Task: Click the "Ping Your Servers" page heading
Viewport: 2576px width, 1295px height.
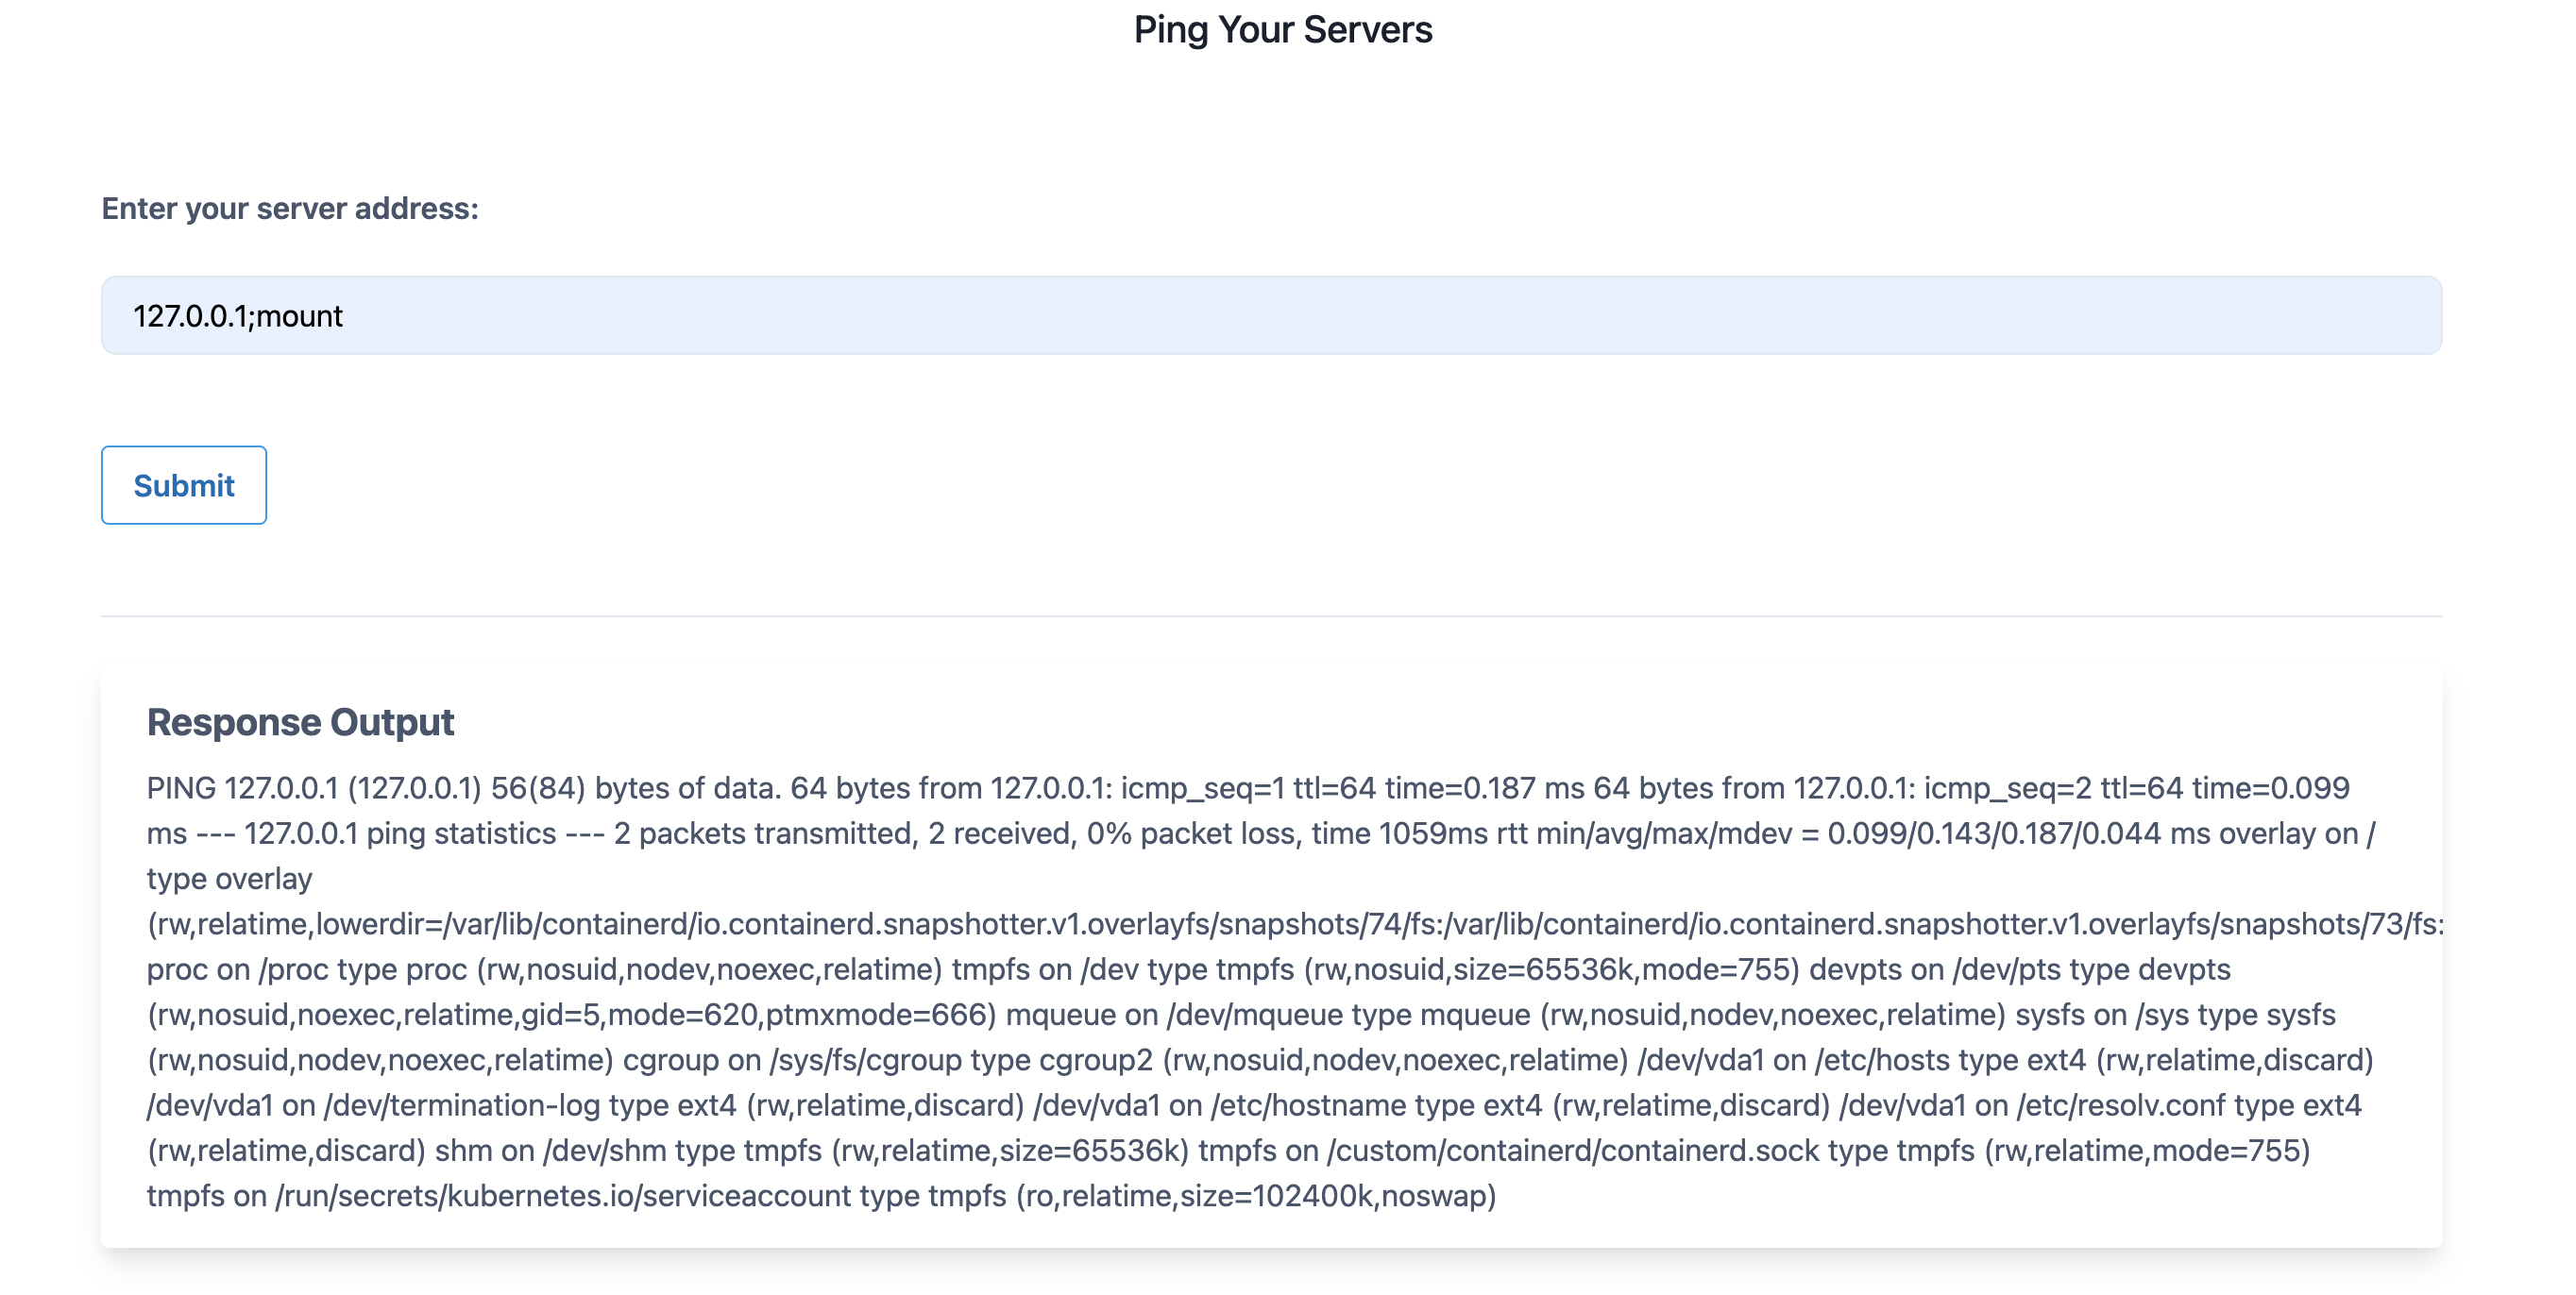Action: point(1282,30)
